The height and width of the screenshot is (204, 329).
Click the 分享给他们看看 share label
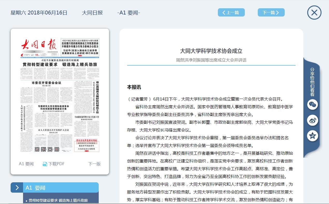pyautogui.click(x=312, y=82)
